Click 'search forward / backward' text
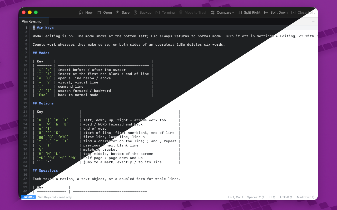Viewport: 337px width, 210px height. click(x=85, y=91)
